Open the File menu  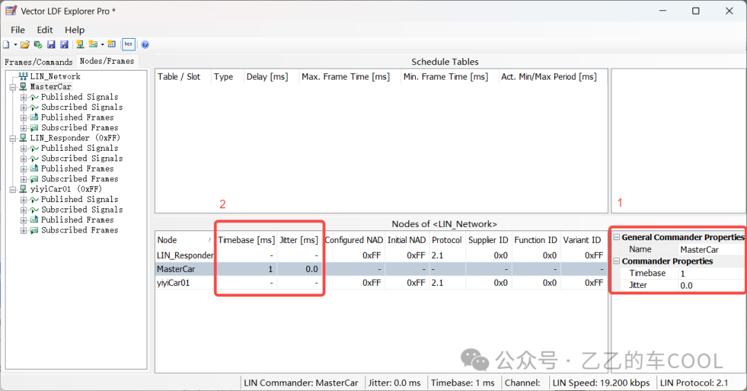tap(17, 30)
